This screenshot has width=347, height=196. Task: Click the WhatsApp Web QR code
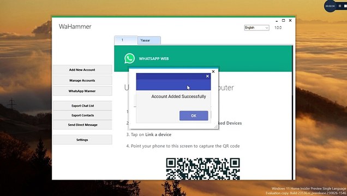pos(203,169)
